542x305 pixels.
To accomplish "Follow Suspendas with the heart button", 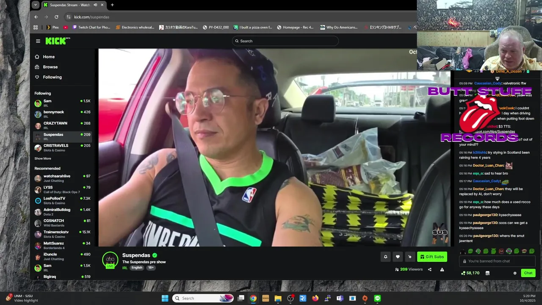I will click(x=398, y=257).
